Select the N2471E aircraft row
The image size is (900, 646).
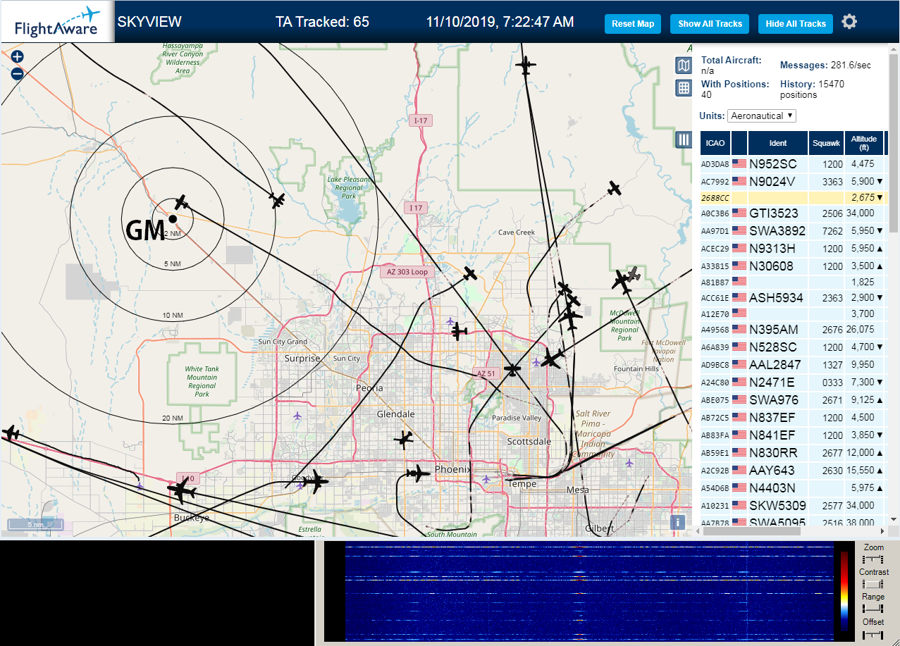point(793,383)
